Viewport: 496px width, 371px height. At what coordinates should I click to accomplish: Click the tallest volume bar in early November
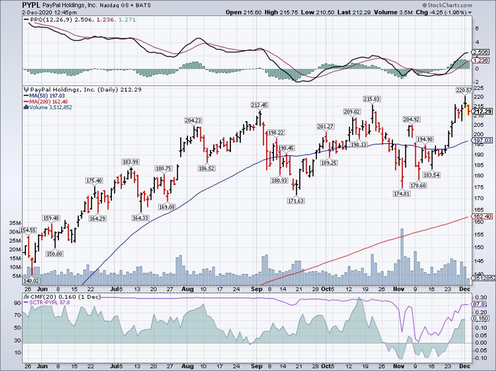coord(402,257)
